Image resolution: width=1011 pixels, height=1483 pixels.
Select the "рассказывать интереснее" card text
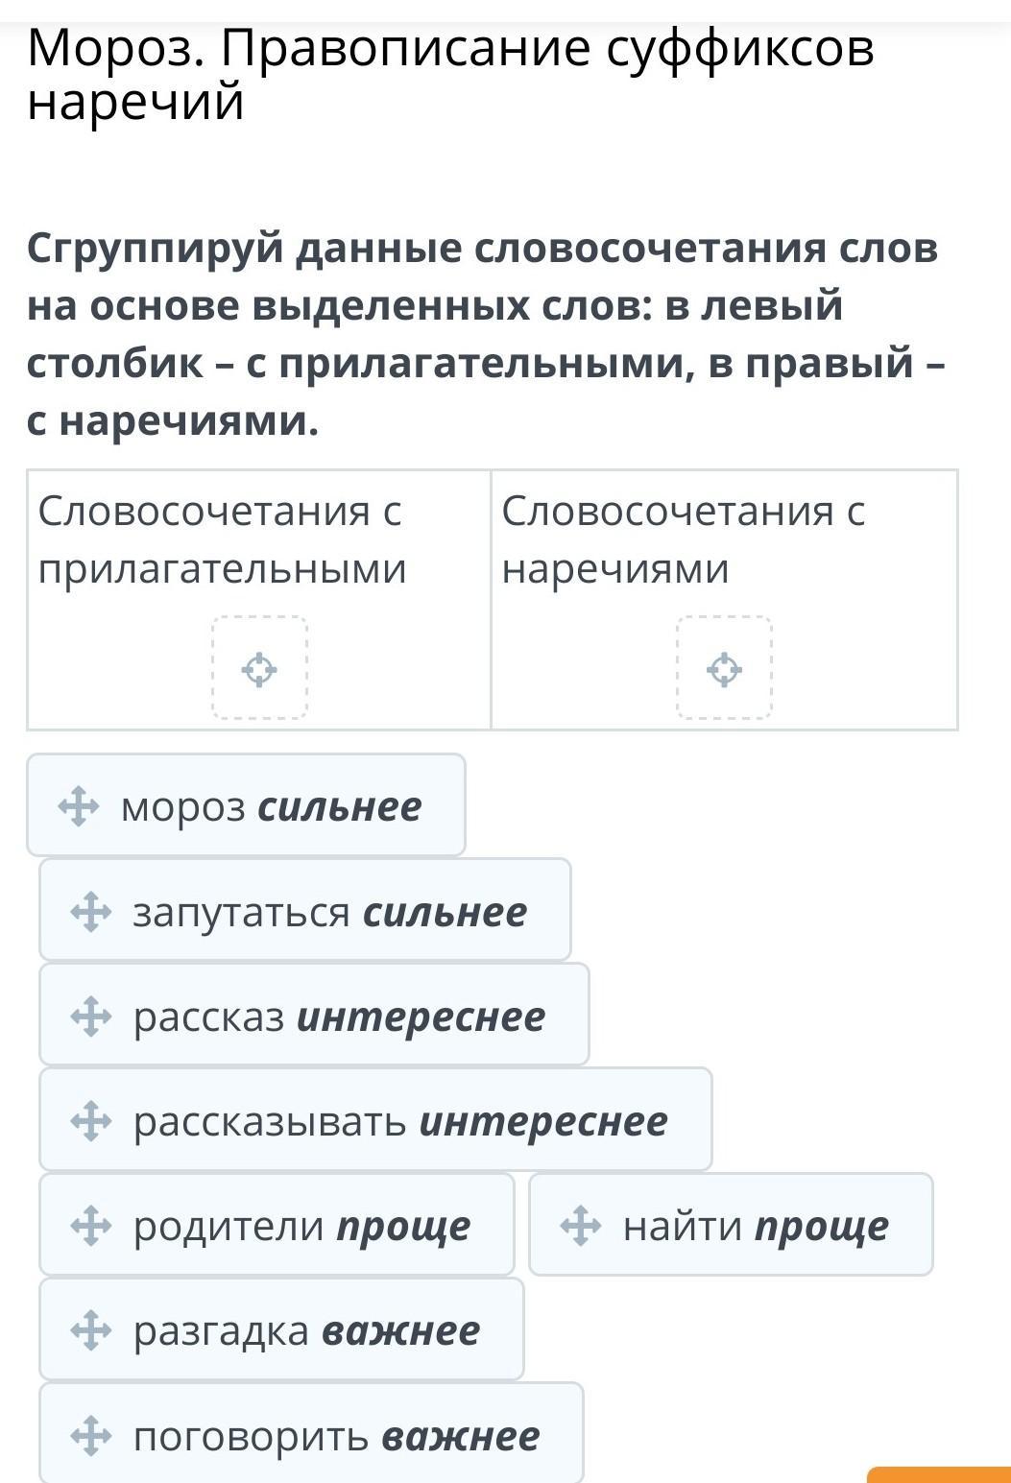click(x=399, y=1121)
